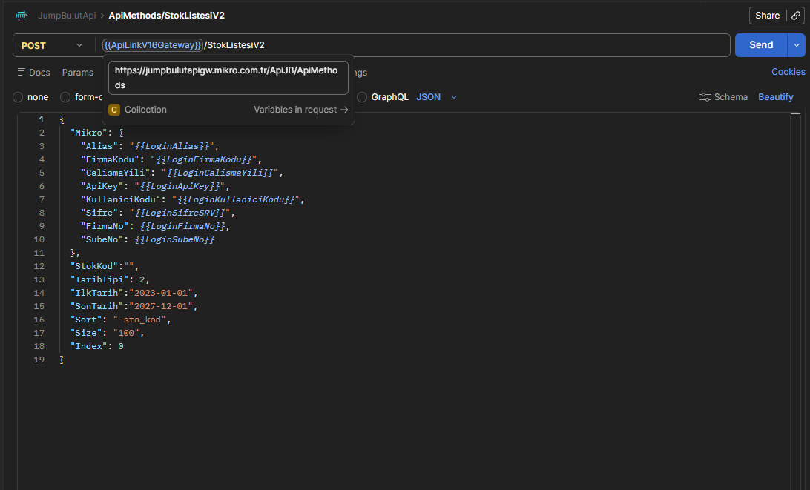Click the "2023-01-01" IlkTarih value
Viewport: 810px width, 490px height.
(x=161, y=294)
